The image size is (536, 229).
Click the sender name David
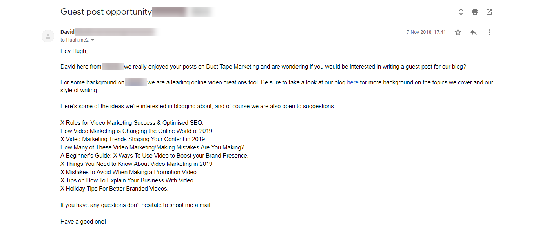coord(67,32)
